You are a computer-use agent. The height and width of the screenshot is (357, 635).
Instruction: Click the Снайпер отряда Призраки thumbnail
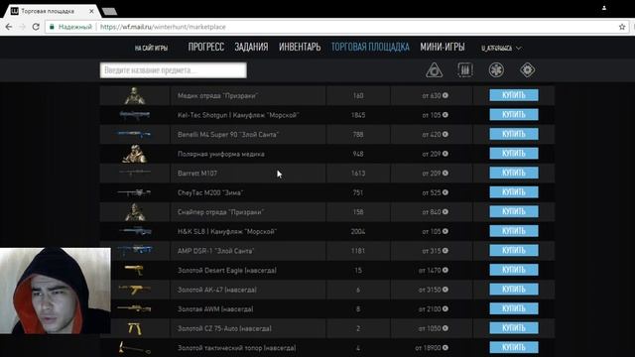click(135, 212)
